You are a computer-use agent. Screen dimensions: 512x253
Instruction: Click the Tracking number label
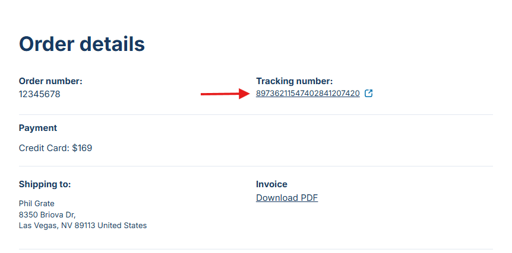[295, 81]
